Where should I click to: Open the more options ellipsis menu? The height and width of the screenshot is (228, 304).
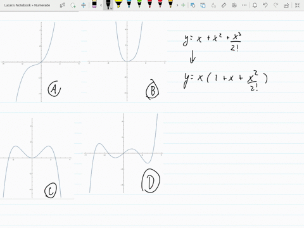pyautogui.click(x=244, y=5)
